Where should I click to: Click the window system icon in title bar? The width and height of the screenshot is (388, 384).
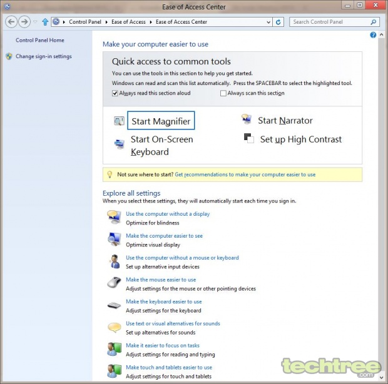point(7,6)
